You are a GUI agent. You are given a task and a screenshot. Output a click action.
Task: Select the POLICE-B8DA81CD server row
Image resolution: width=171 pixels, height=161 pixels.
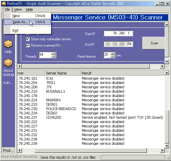[x=91, y=109]
